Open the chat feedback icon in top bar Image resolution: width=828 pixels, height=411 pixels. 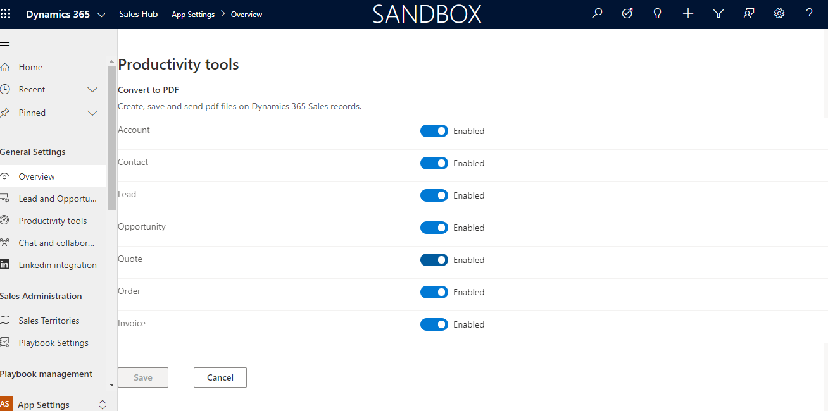pyautogui.click(x=749, y=13)
